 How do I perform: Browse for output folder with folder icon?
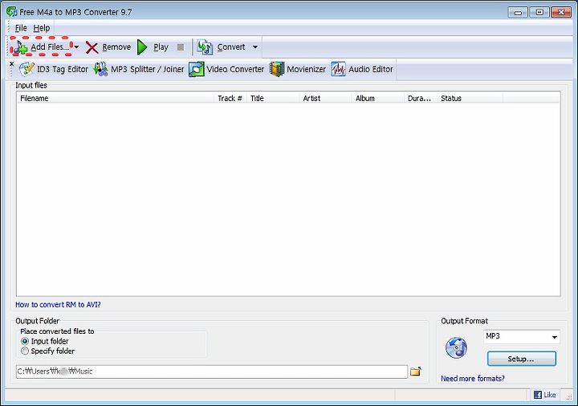(x=416, y=371)
